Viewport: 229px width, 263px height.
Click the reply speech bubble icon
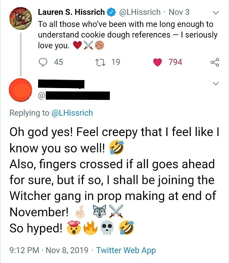click(x=43, y=62)
